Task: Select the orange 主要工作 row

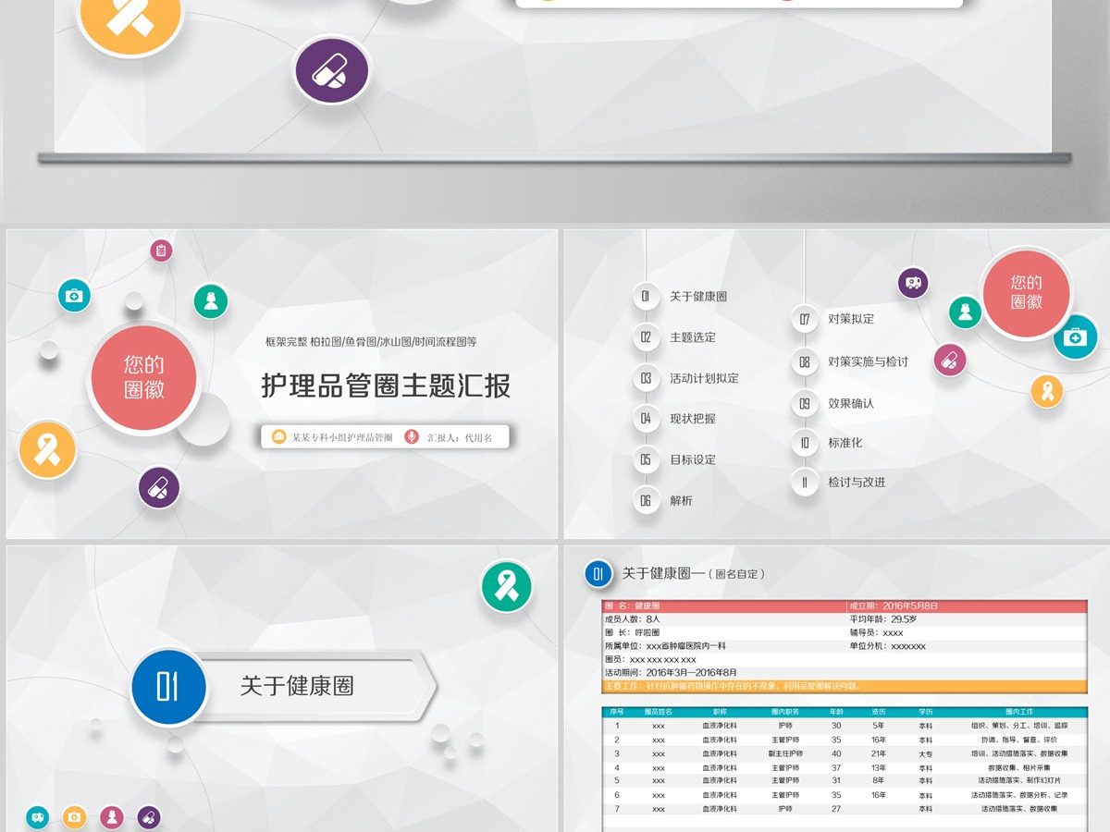Action: click(845, 686)
